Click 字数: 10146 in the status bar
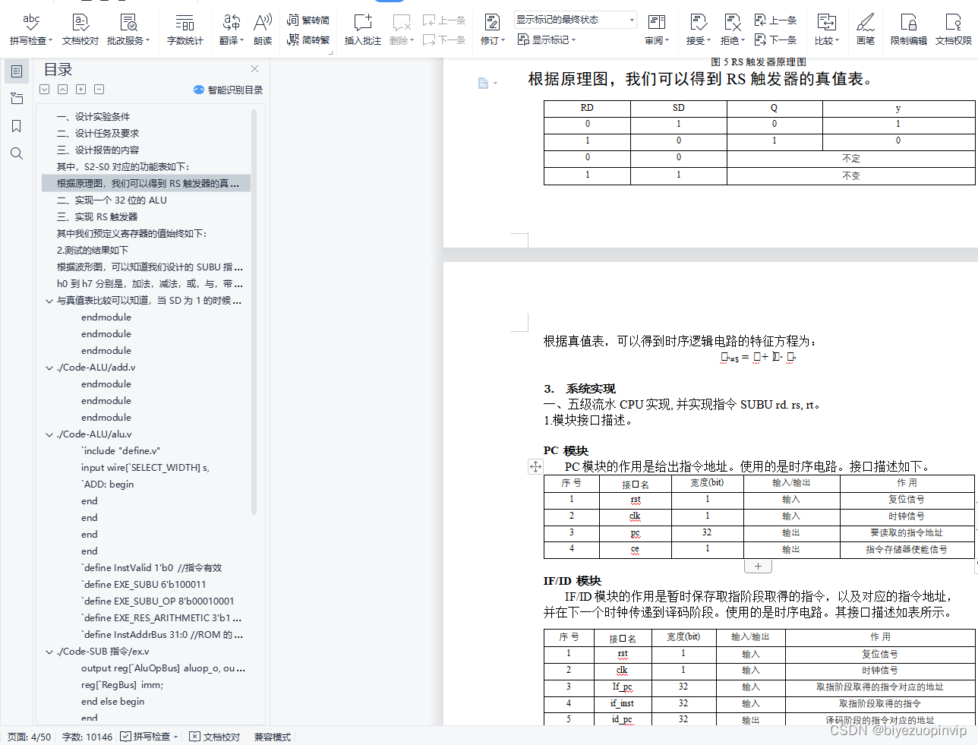The width and height of the screenshot is (978, 745). point(87,737)
